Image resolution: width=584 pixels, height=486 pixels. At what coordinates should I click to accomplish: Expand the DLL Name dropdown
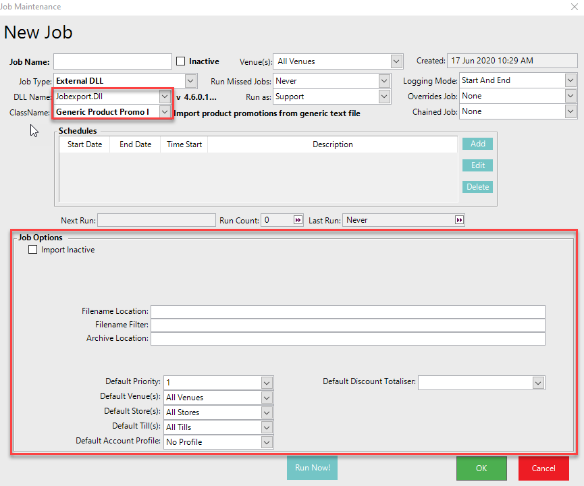click(165, 97)
